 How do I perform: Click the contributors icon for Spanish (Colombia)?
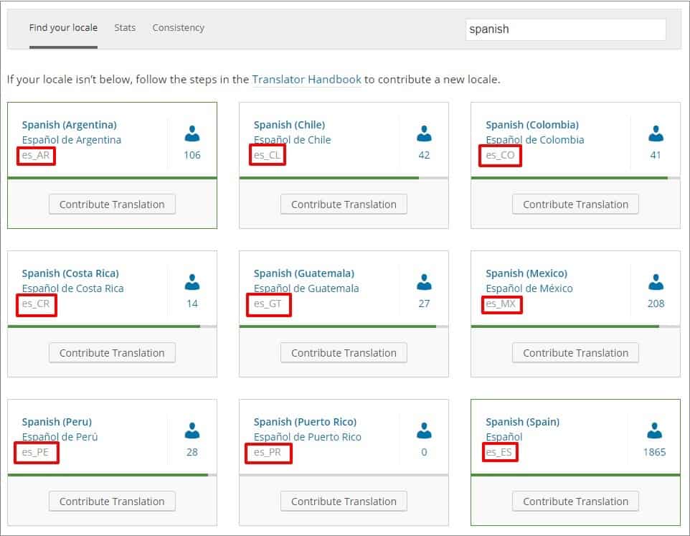click(x=656, y=133)
